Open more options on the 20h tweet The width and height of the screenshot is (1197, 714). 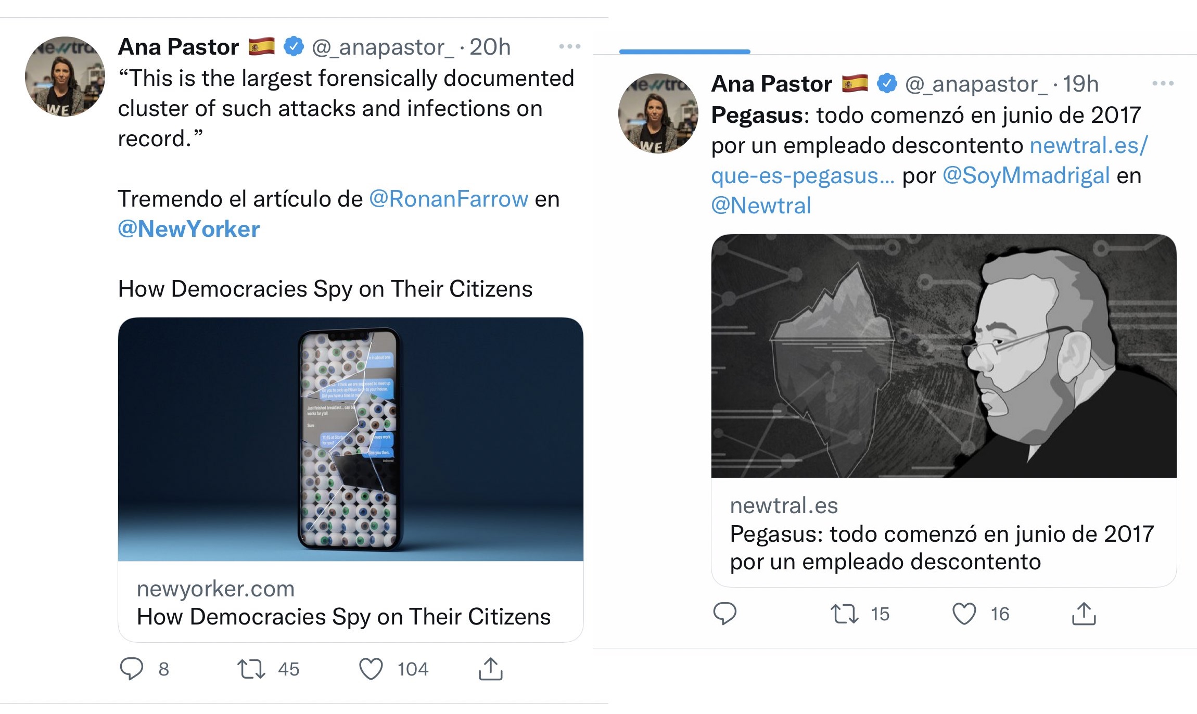pyautogui.click(x=569, y=46)
